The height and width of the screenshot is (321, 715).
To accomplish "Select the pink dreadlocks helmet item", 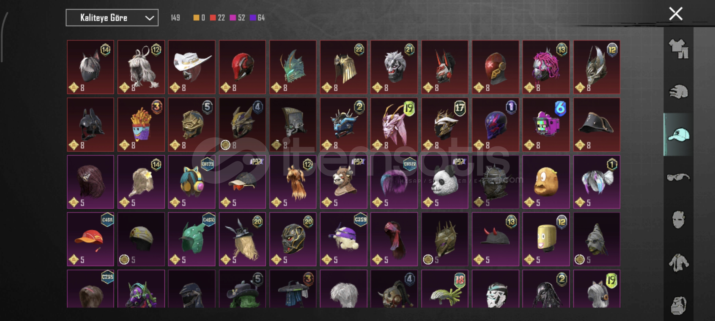I will click(x=546, y=67).
